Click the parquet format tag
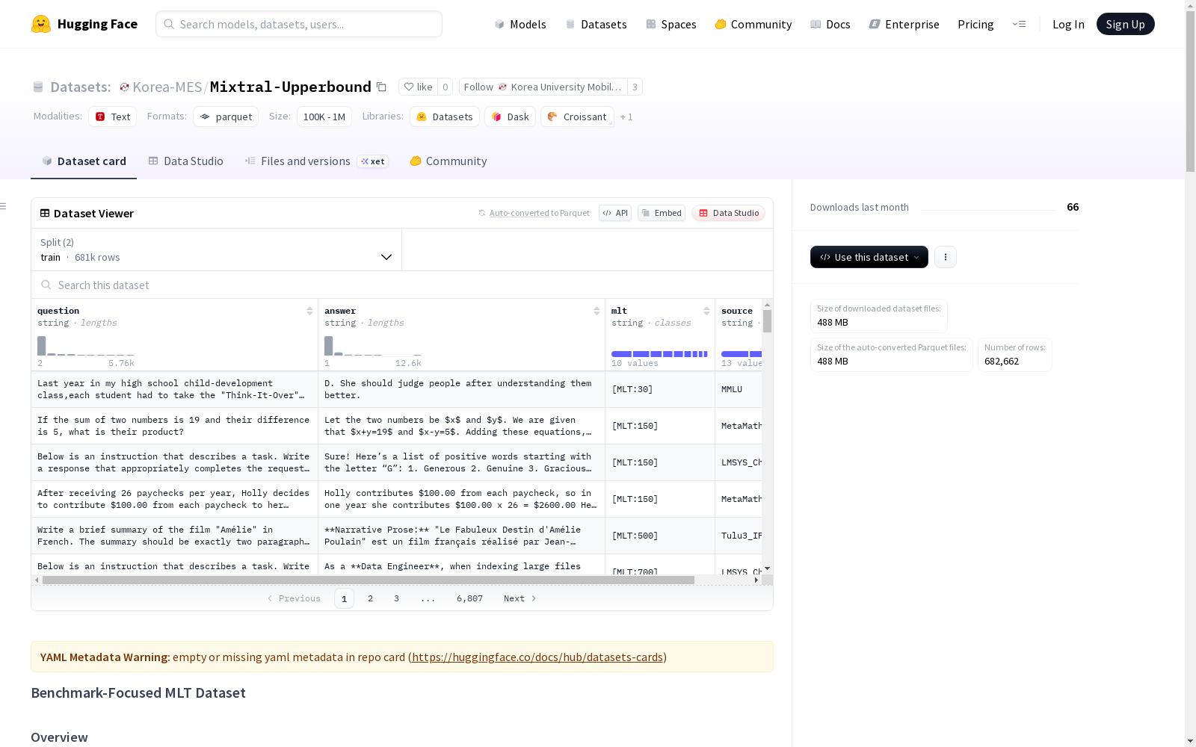Viewport: 1196px width, 747px height. pos(226,117)
